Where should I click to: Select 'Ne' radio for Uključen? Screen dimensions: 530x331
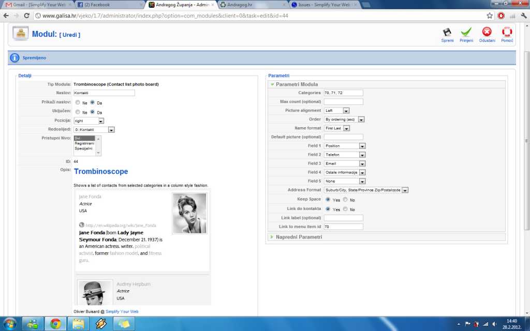[78, 112]
